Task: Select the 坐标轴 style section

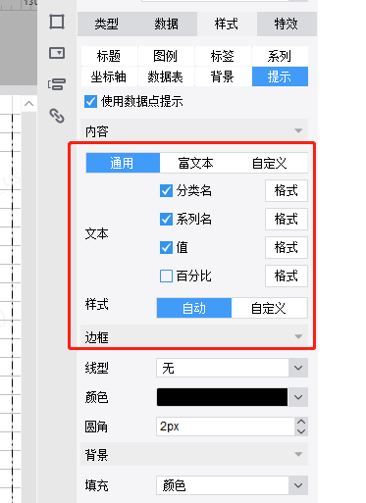Action: 109,76
